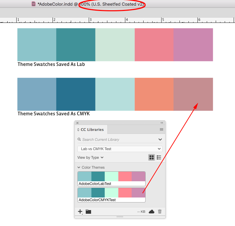This screenshot has height=226, width=235.
Task: Open the CC Libraries panel menu
Action: click(162, 130)
